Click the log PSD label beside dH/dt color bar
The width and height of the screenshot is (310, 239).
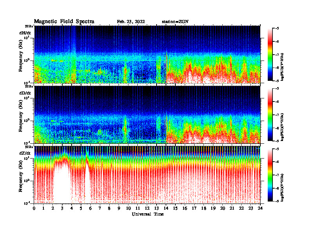tap(283, 67)
